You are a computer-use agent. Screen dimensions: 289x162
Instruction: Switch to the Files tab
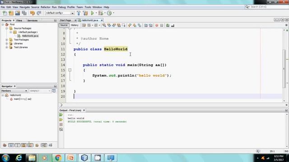pos(19,20)
